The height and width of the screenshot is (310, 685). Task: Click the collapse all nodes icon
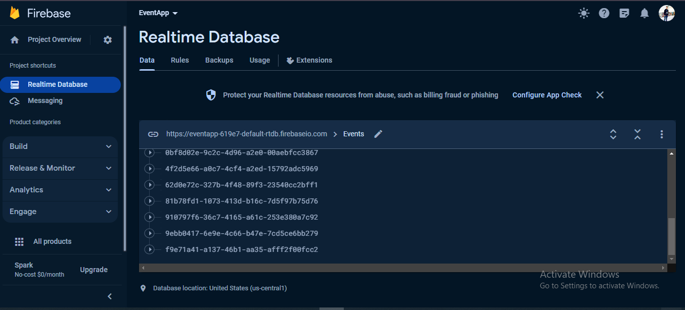637,134
